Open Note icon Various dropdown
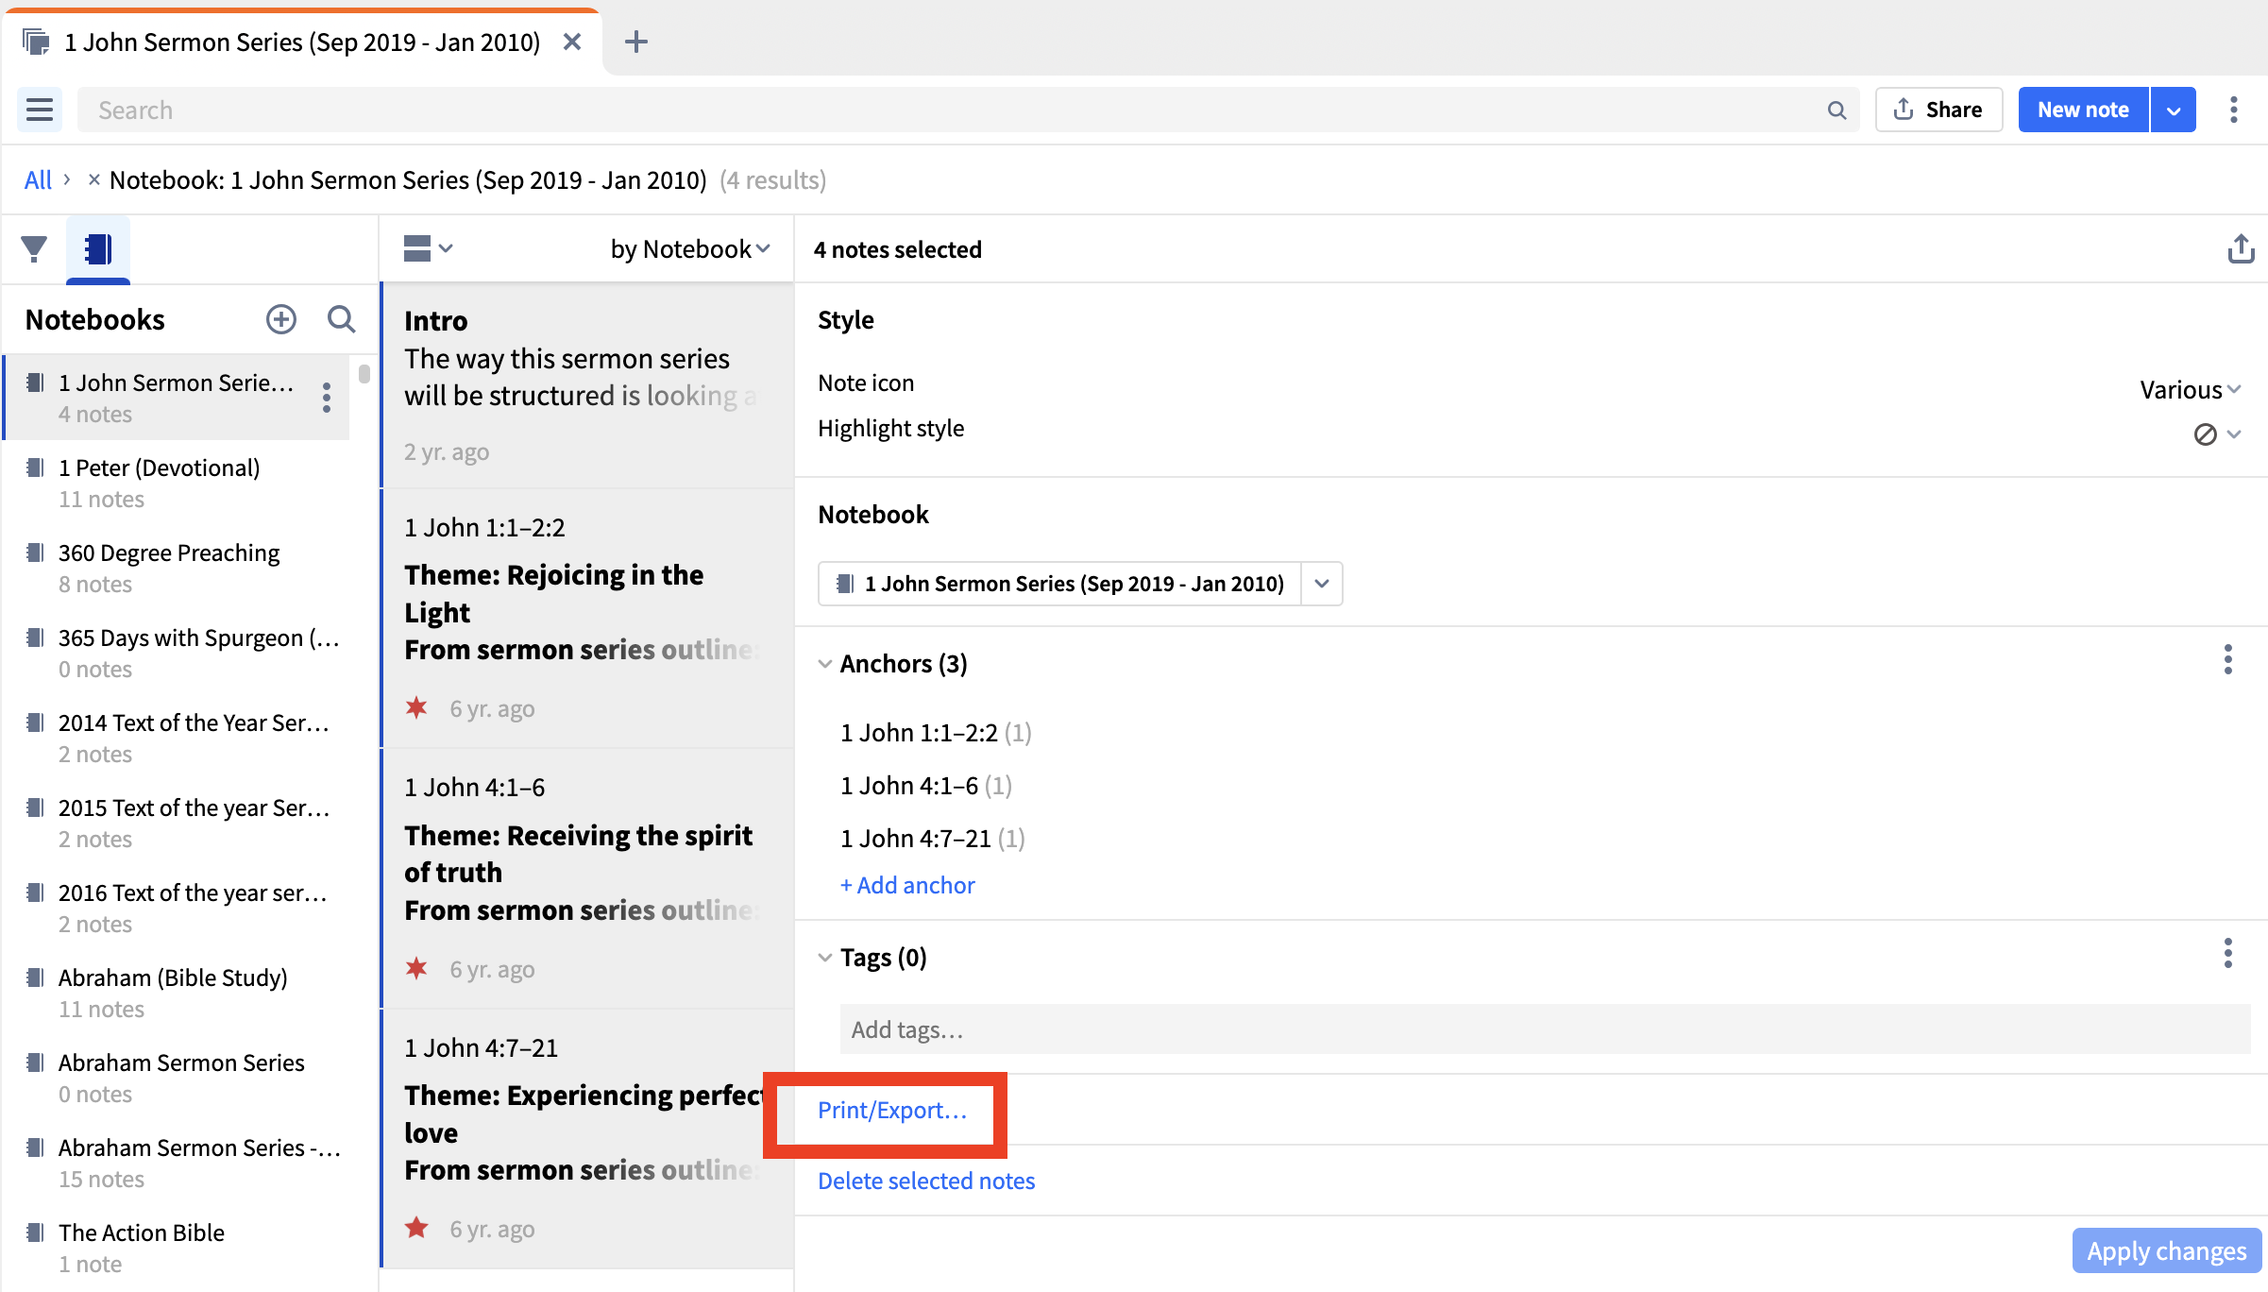2268x1292 pixels. pyautogui.click(x=2190, y=389)
